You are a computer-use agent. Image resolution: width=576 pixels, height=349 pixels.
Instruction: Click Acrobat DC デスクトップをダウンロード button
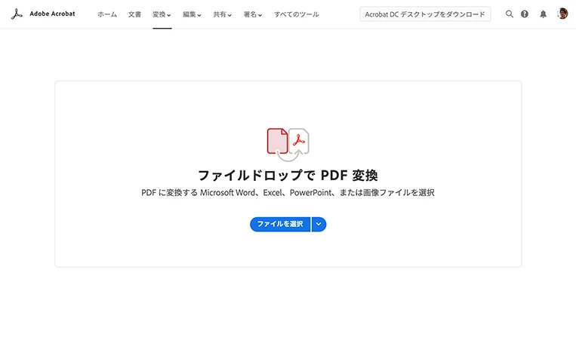click(425, 14)
